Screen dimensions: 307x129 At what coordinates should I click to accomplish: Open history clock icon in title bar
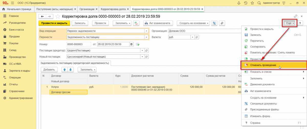[x=246, y=3]
